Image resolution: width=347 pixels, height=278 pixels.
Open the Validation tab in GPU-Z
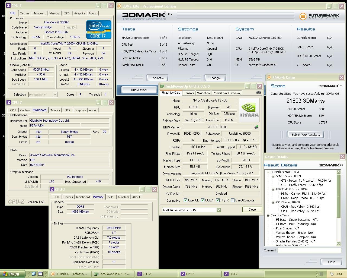(203, 93)
